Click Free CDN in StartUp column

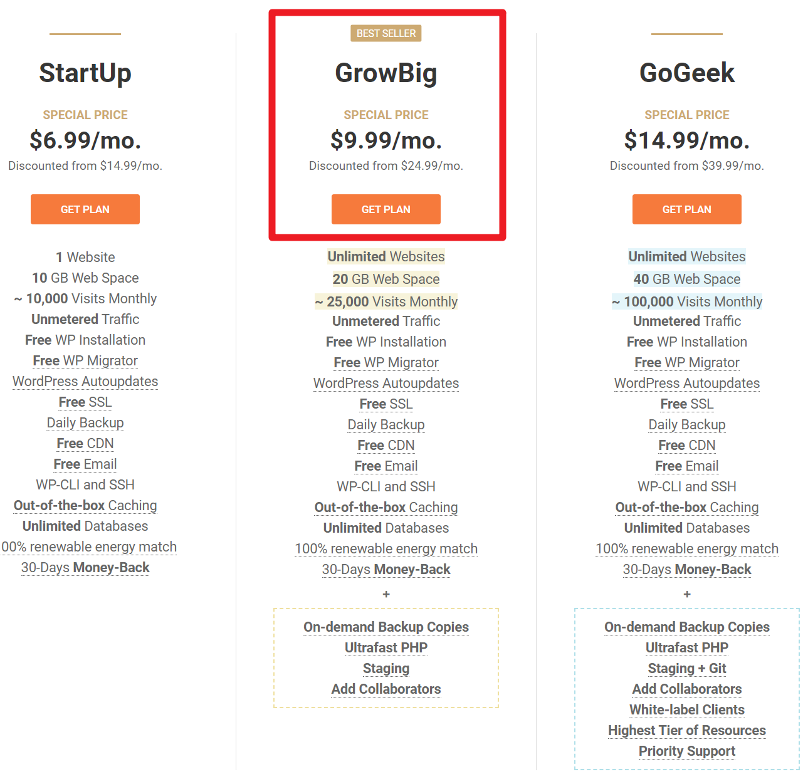[x=85, y=444]
